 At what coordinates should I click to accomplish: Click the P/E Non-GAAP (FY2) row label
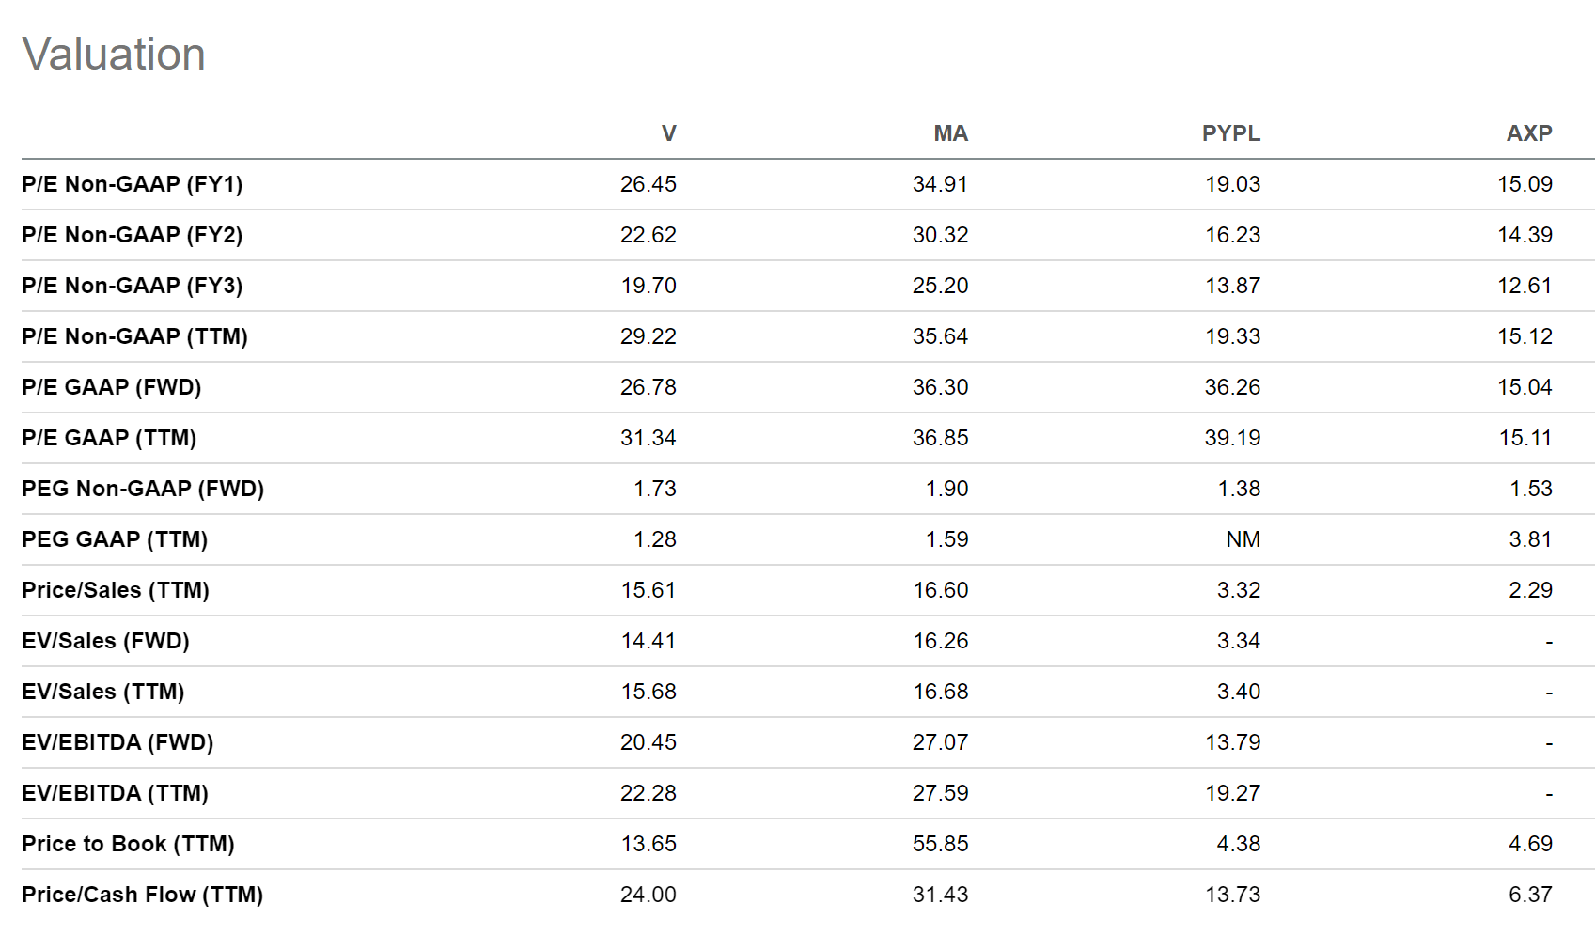[x=132, y=235]
